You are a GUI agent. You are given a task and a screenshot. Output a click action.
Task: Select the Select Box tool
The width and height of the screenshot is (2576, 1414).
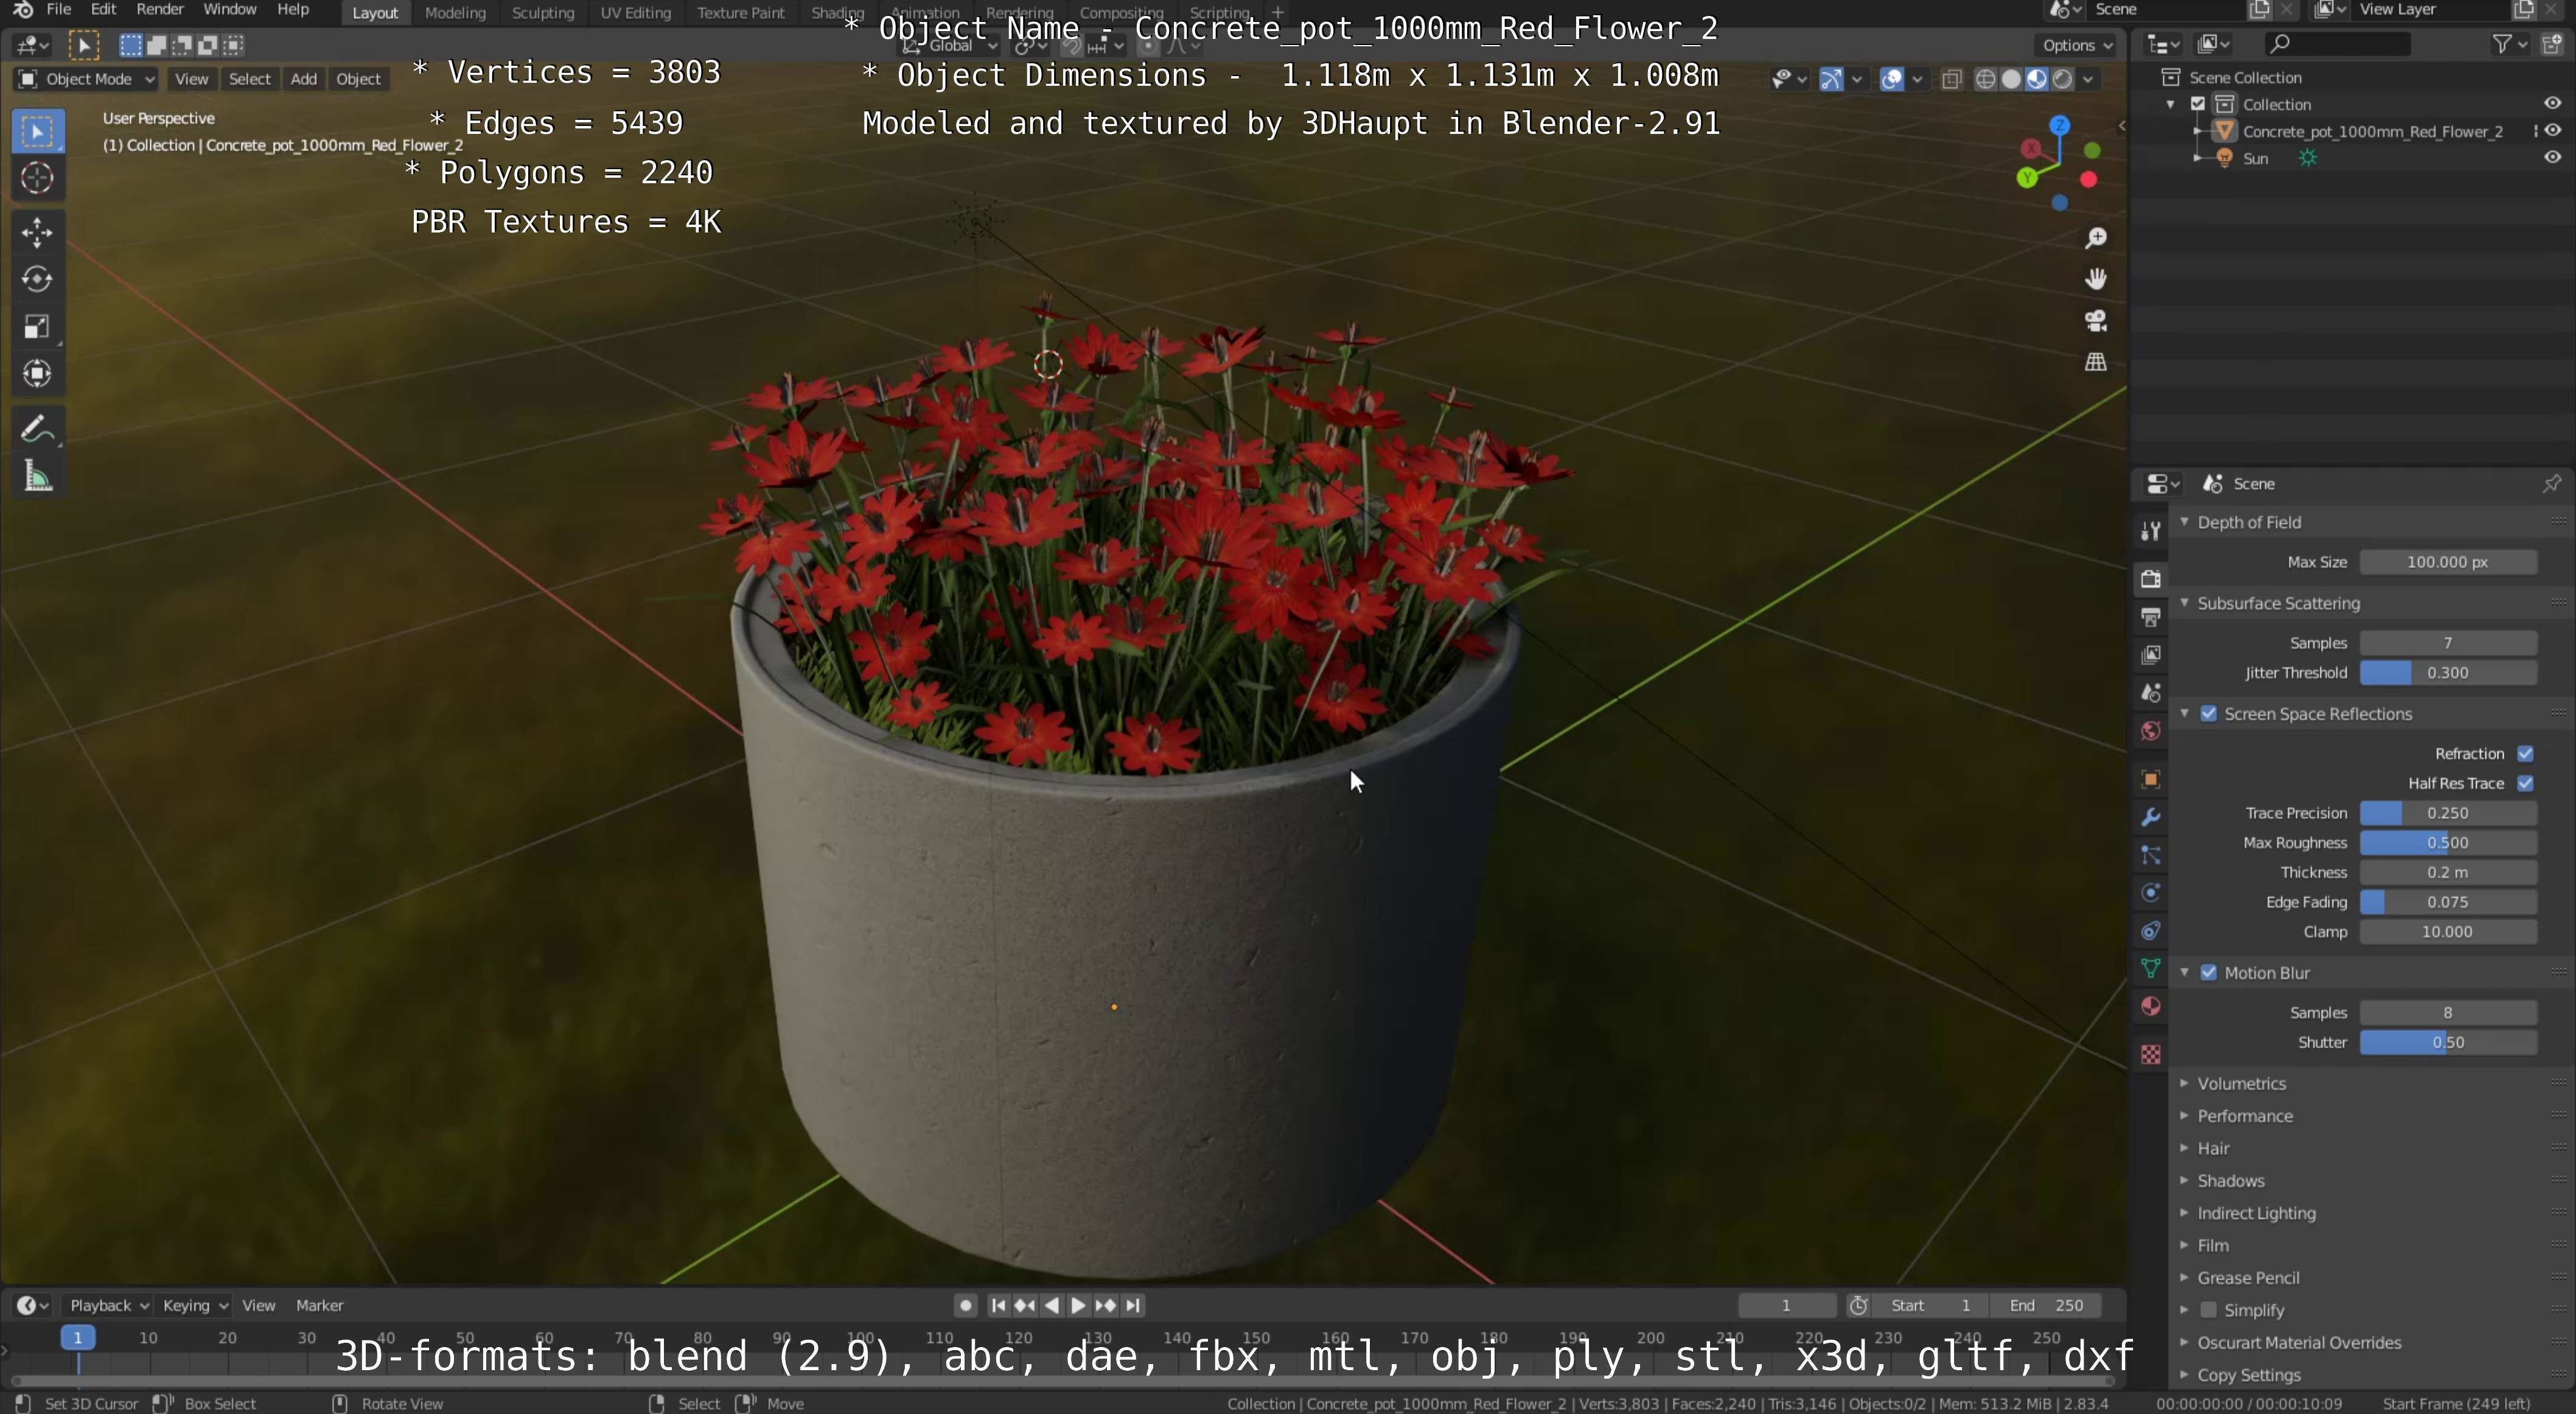click(37, 132)
